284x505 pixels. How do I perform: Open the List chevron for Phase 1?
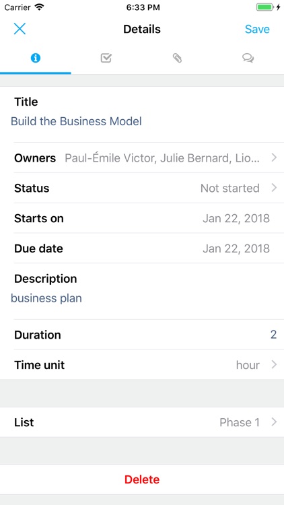point(274,422)
